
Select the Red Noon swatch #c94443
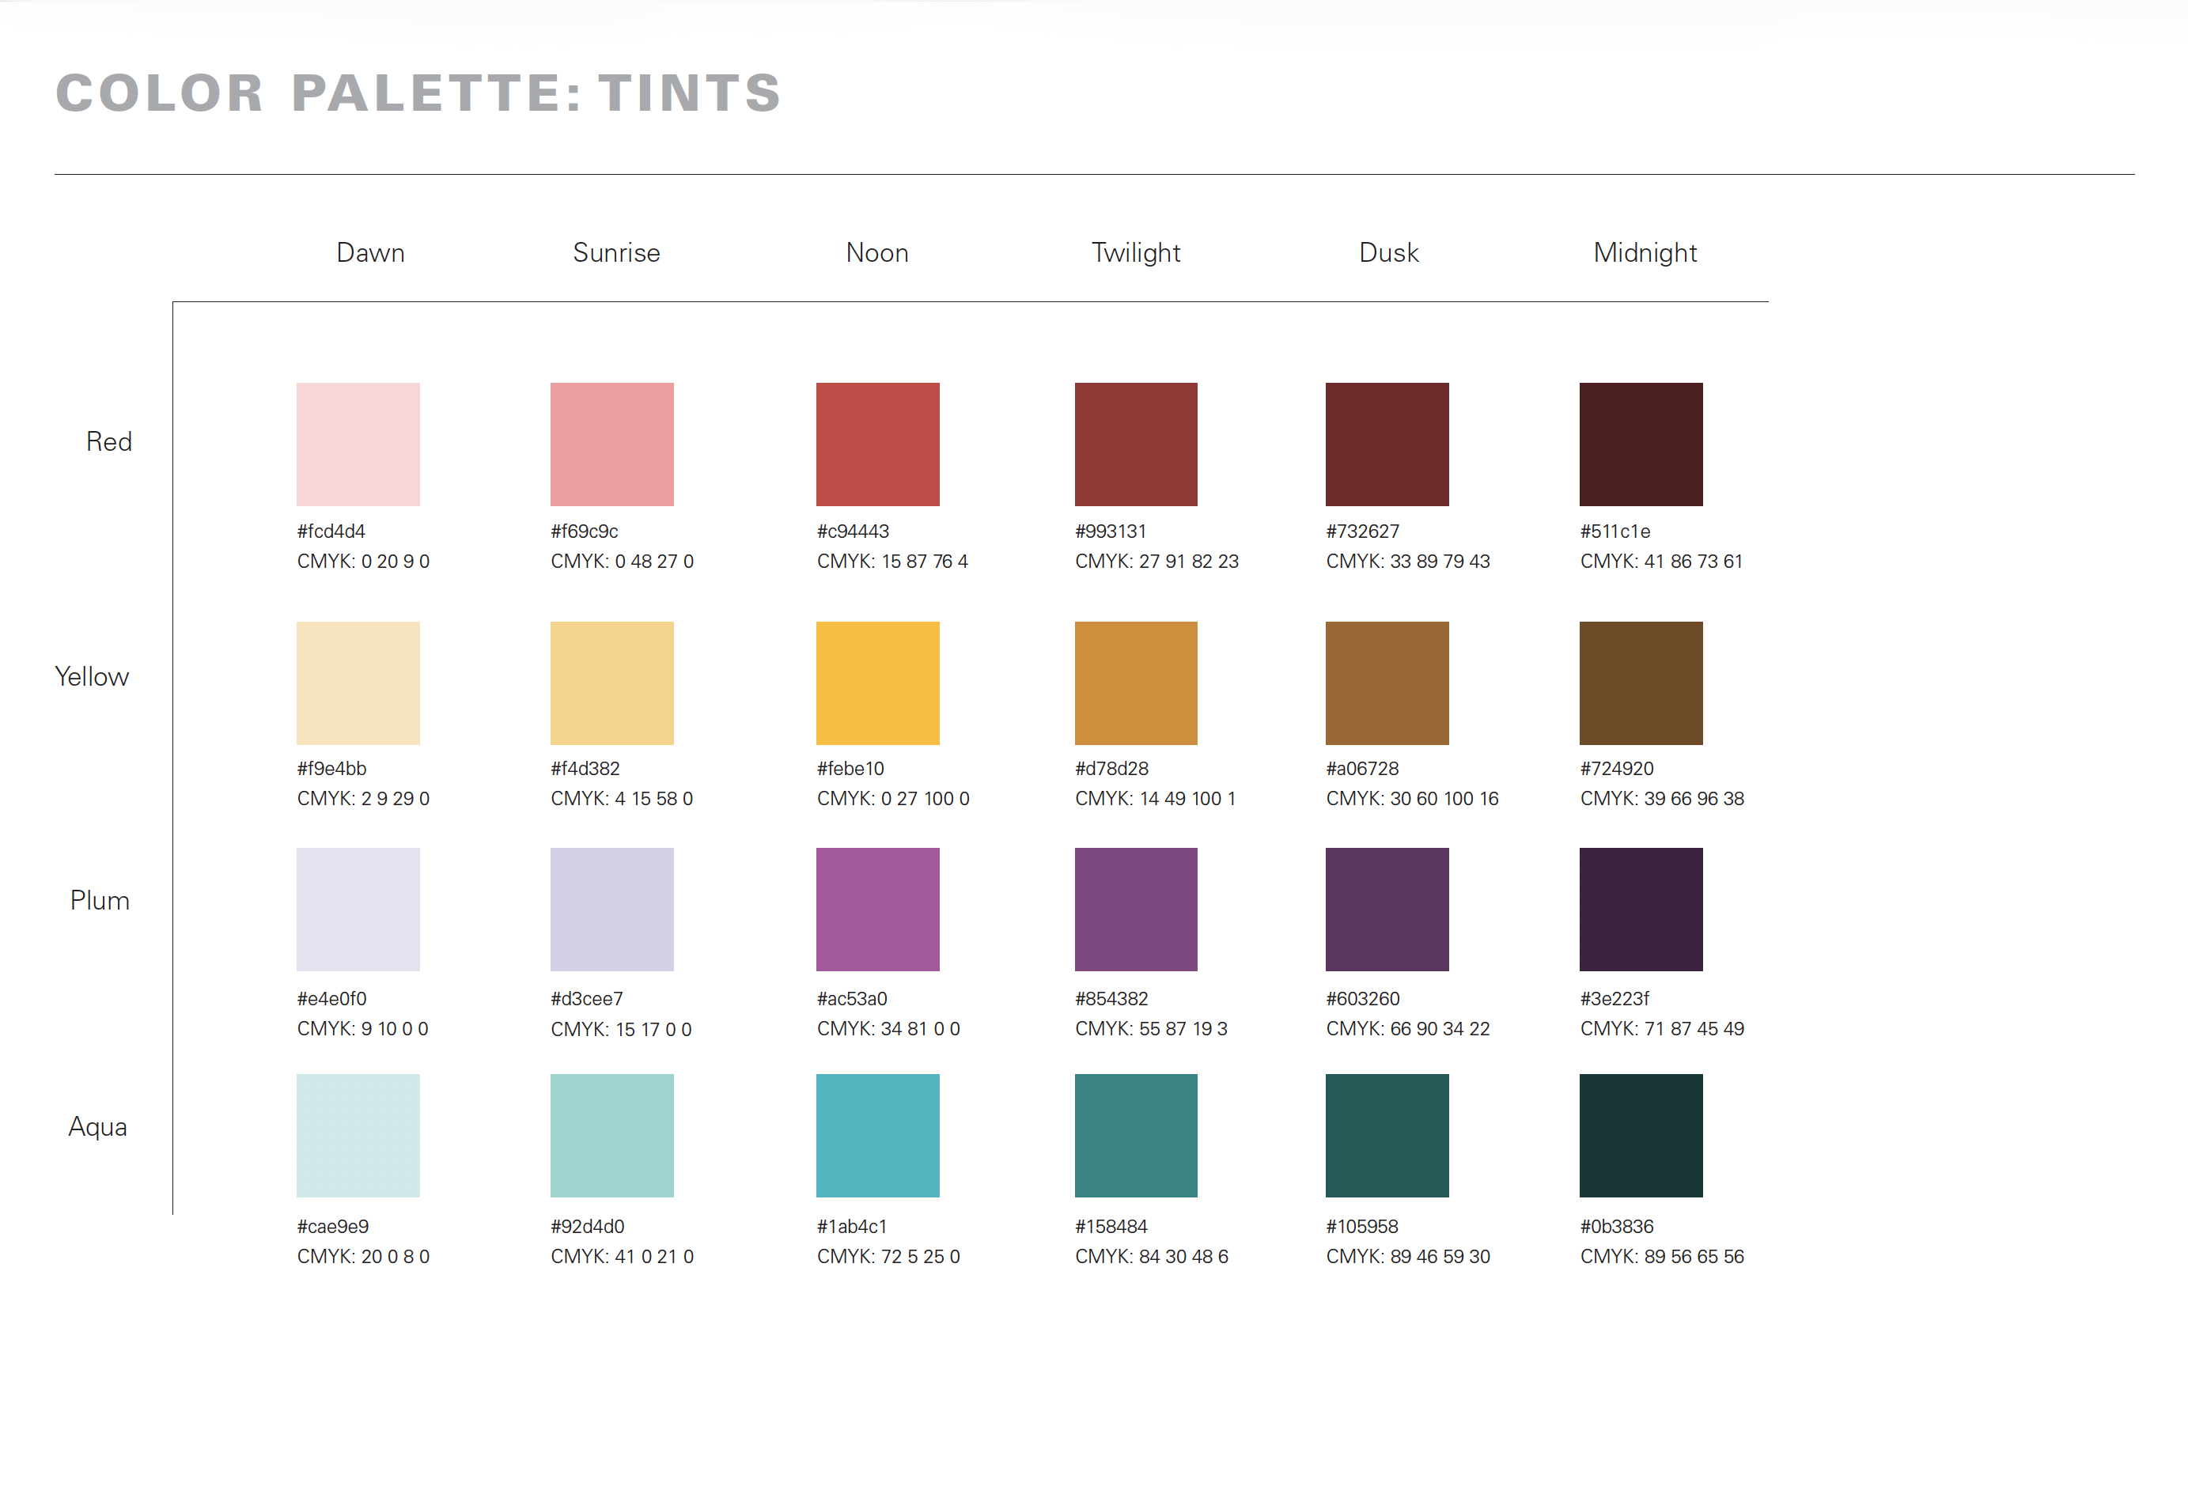click(877, 444)
